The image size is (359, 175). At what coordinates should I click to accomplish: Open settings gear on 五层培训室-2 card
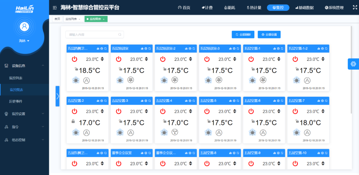pyautogui.click(x=190, y=49)
